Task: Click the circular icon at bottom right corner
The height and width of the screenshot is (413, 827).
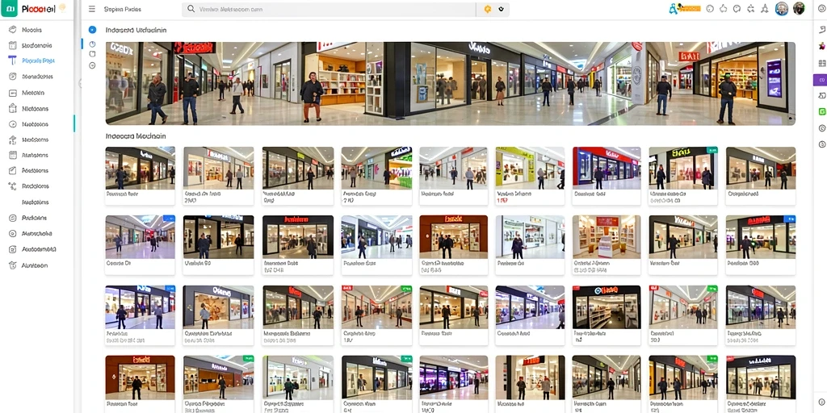Action: [821, 402]
